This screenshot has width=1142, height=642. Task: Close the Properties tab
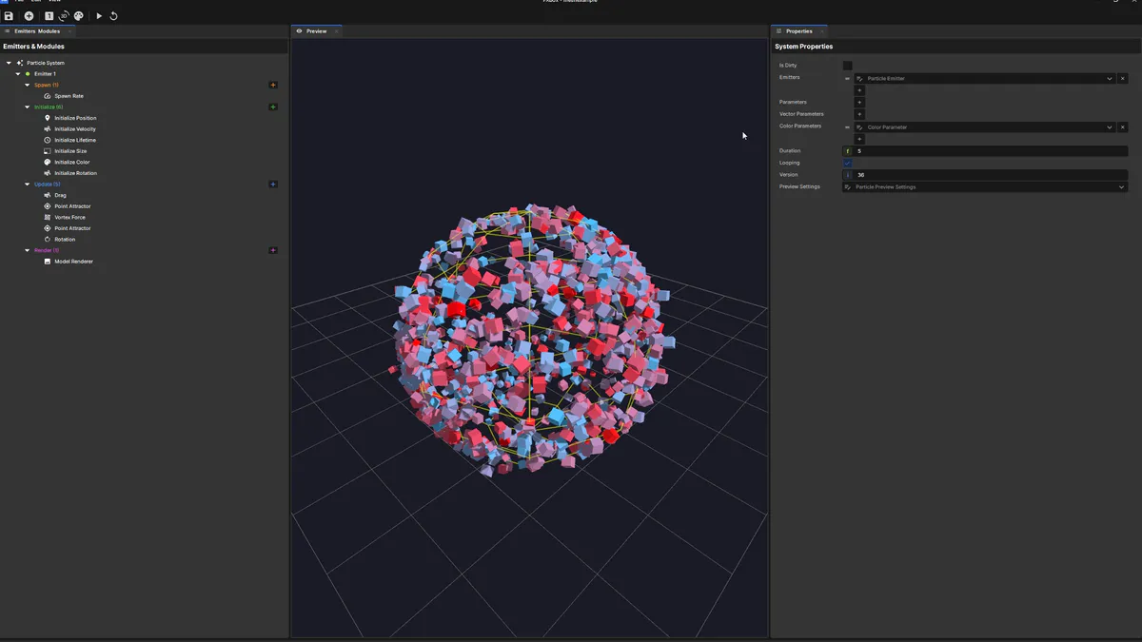[822, 31]
